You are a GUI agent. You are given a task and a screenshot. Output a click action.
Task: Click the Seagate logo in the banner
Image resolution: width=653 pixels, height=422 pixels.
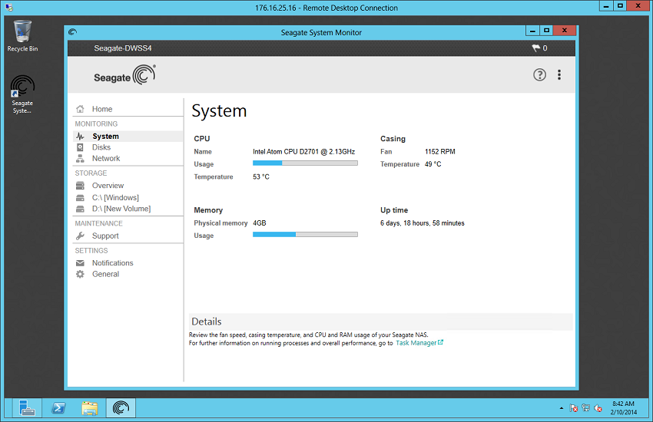tap(124, 75)
